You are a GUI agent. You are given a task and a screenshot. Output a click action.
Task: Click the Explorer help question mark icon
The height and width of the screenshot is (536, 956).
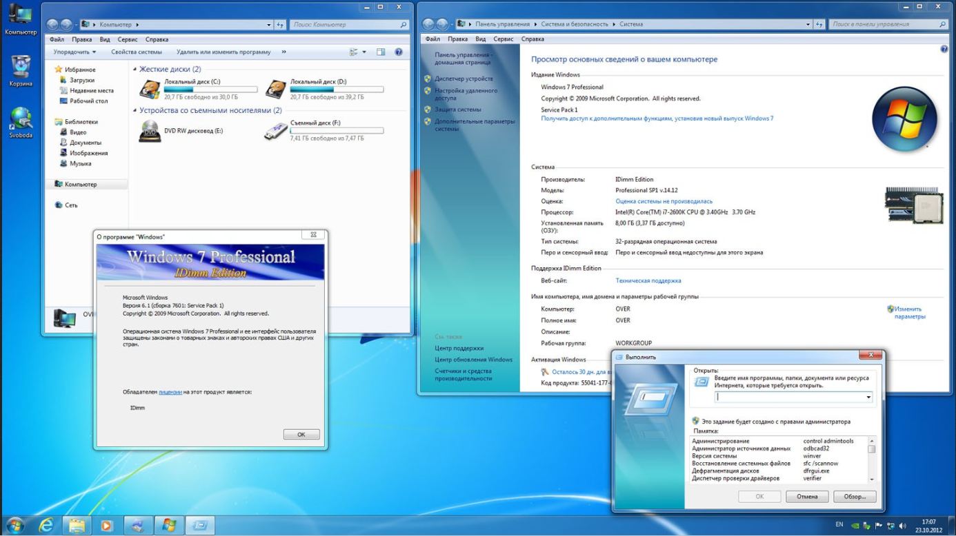click(x=398, y=52)
